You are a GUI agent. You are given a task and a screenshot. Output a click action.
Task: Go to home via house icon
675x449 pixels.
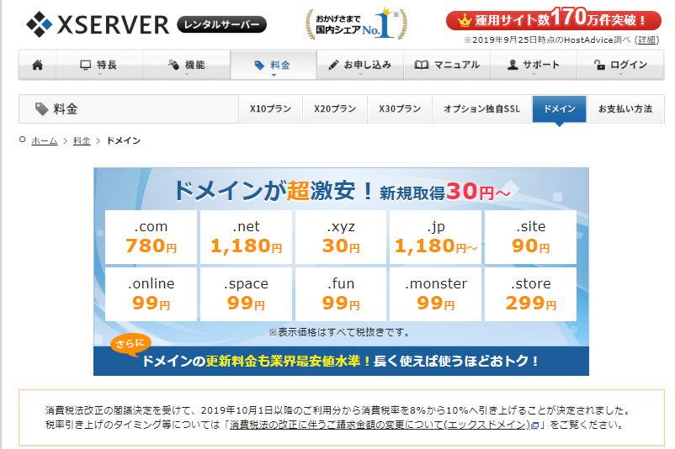[37, 65]
